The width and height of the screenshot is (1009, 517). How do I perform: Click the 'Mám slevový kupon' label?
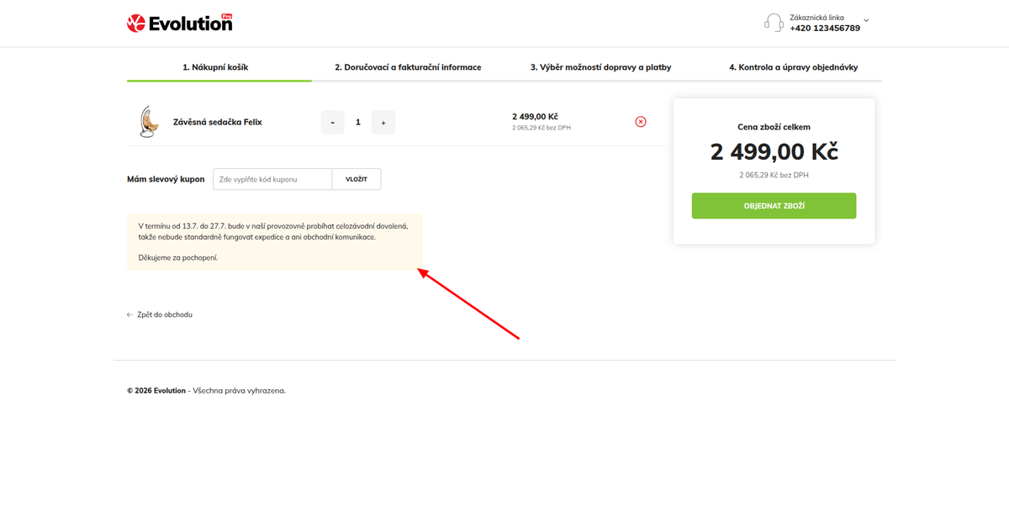click(166, 179)
